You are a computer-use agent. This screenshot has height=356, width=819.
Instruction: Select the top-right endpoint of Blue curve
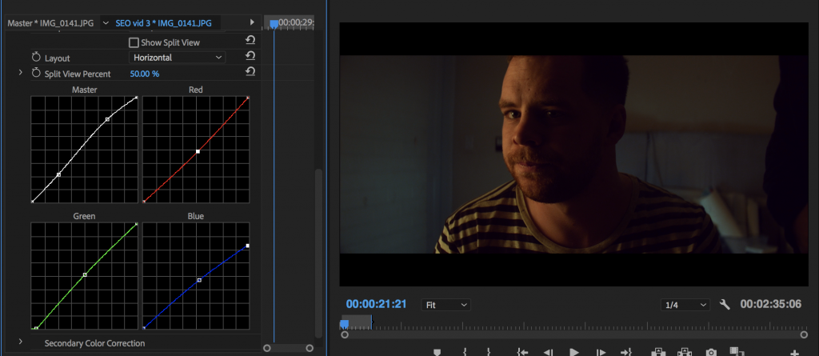click(x=248, y=246)
